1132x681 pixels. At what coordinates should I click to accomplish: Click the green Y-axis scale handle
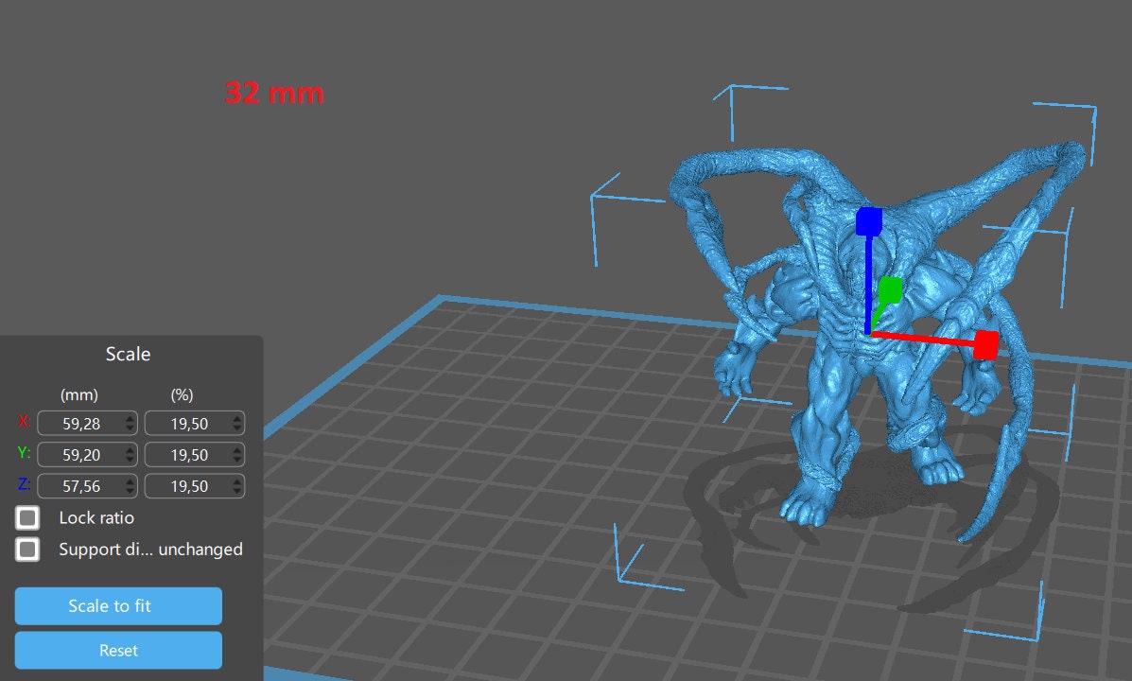pyautogui.click(x=890, y=288)
